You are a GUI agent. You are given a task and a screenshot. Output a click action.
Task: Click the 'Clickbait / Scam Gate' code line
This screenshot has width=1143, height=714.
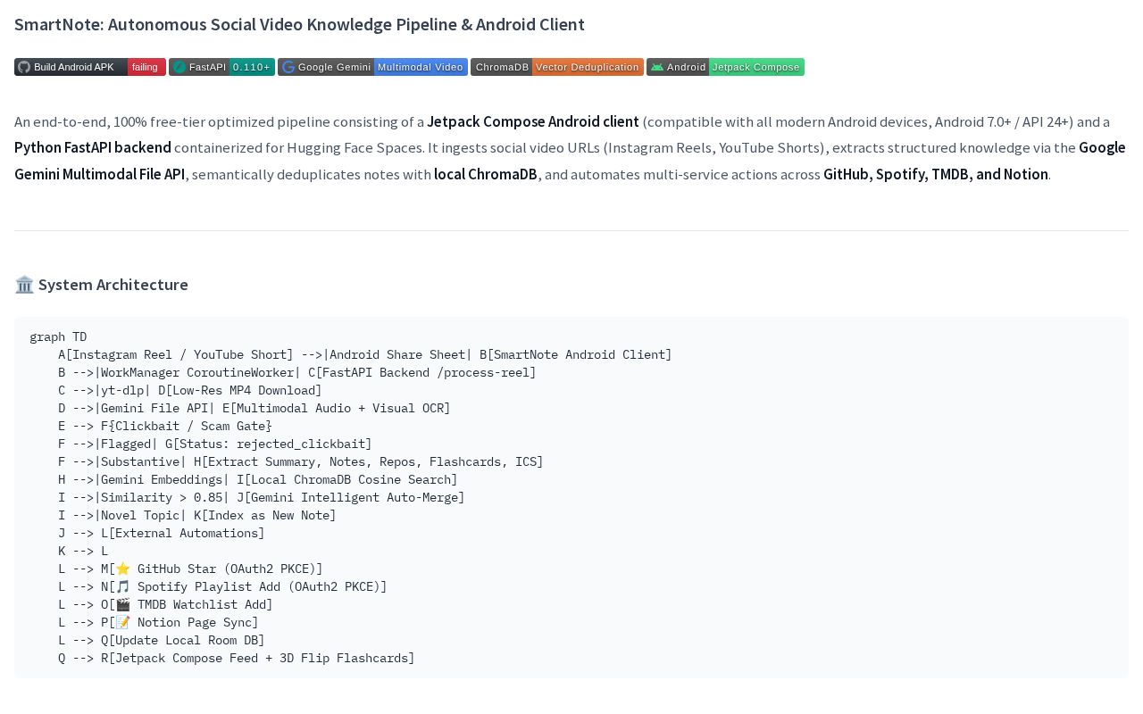[165, 426]
